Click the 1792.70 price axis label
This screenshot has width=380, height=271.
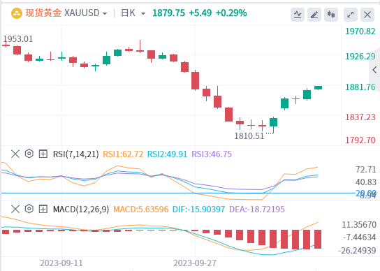pos(360,140)
